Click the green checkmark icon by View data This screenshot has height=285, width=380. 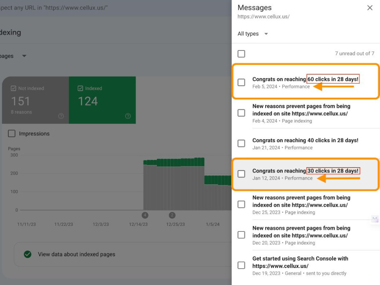tap(28, 254)
